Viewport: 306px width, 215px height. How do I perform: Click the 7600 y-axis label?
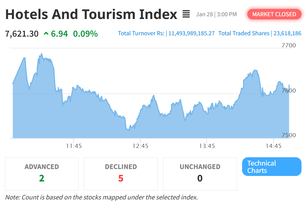click(x=289, y=91)
